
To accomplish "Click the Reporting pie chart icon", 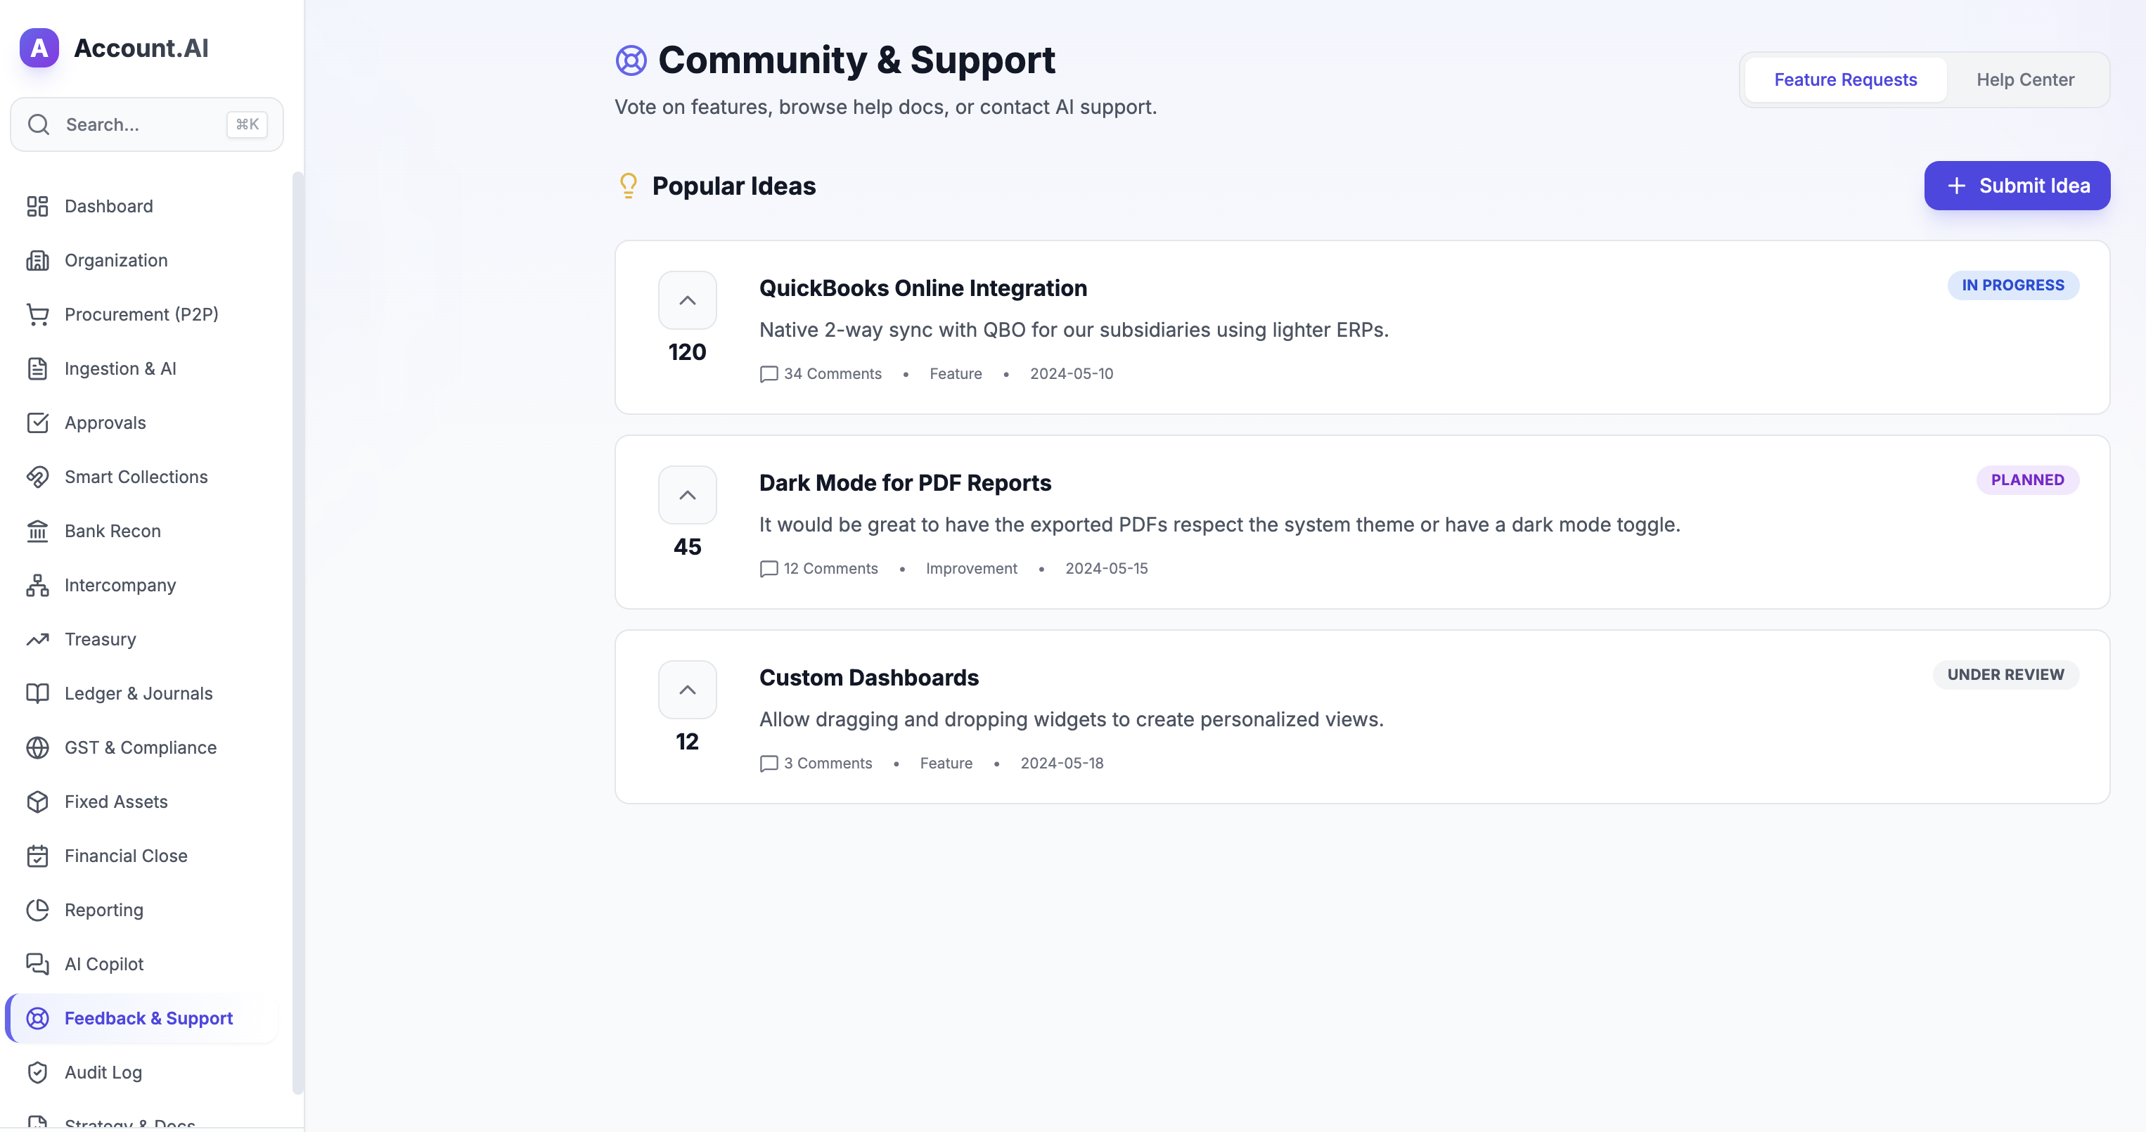I will 37,910.
